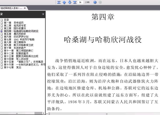Open bookmark 第十四章 军人政治家
Viewport: 160px width, 115px height.
[16, 59]
